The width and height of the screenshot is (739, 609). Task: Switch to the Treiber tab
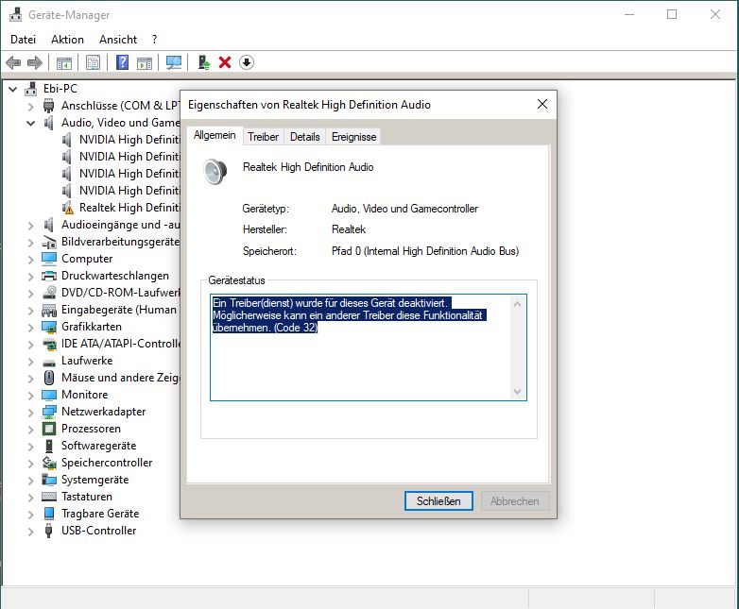point(263,137)
